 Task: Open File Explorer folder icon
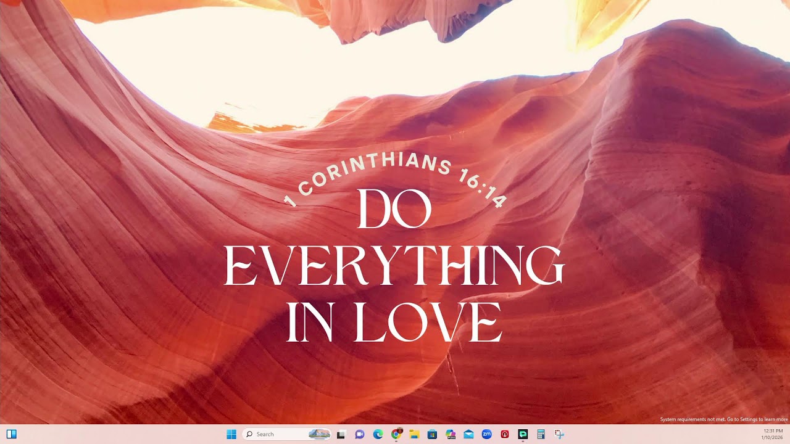(x=414, y=434)
